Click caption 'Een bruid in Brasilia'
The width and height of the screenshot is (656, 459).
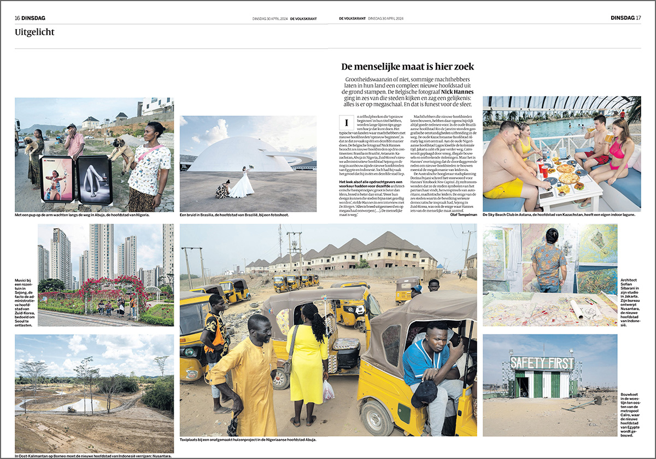(234, 215)
